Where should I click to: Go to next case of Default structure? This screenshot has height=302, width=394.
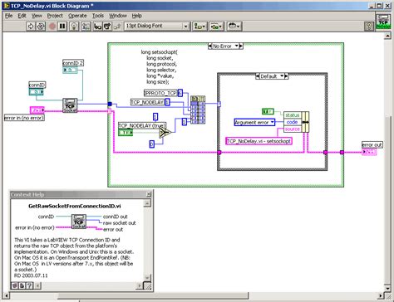pos(287,76)
